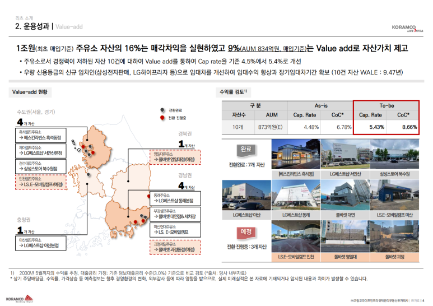
Task: Click the 리츠 소개 breadcrumb text
Action: click(24, 18)
